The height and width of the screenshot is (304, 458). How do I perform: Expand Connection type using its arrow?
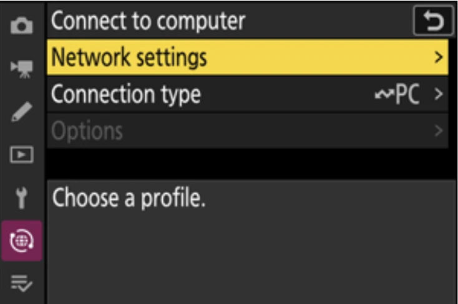pos(439,94)
